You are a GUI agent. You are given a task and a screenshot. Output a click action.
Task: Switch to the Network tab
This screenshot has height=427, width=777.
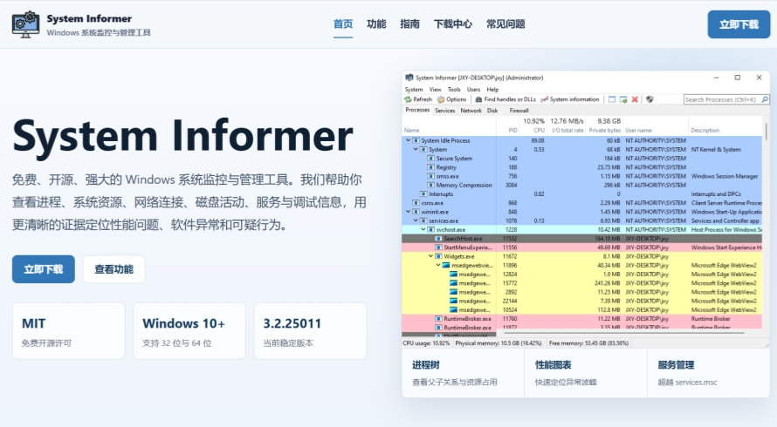point(471,111)
